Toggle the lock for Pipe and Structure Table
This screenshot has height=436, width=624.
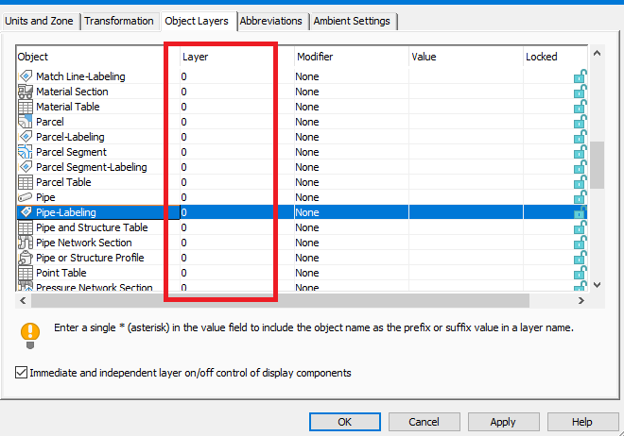coord(580,227)
